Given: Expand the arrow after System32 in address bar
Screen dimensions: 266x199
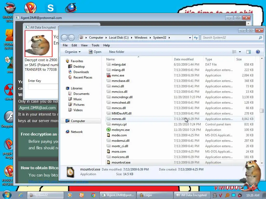Looking at the screenshot, I should (169, 38).
